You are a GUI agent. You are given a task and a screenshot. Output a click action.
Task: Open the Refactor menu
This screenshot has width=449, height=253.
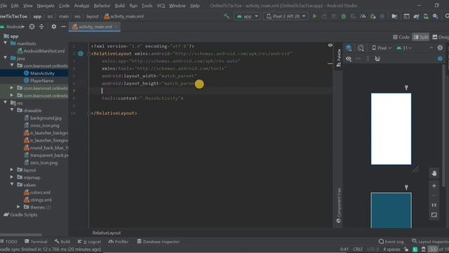[x=102, y=6]
